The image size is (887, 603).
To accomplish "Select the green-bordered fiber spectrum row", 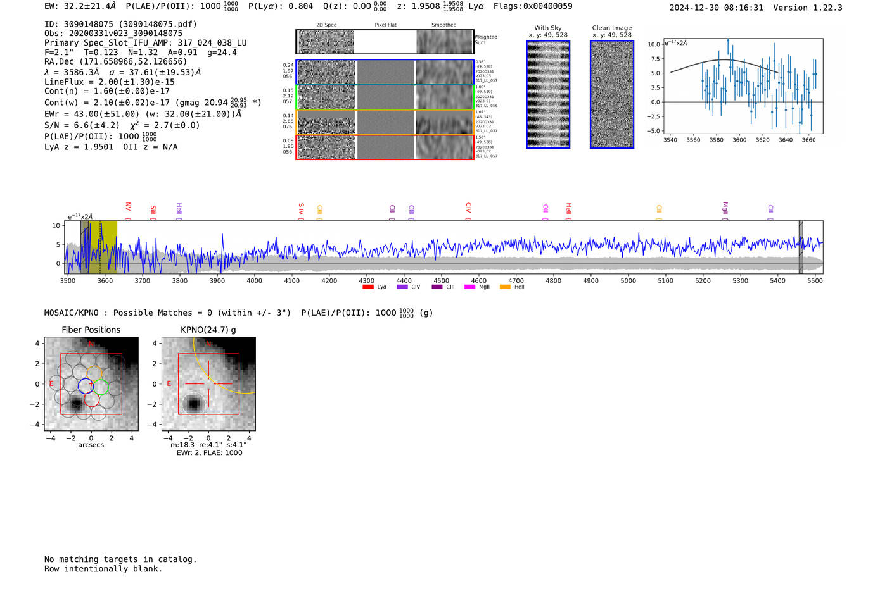I will (x=385, y=97).
